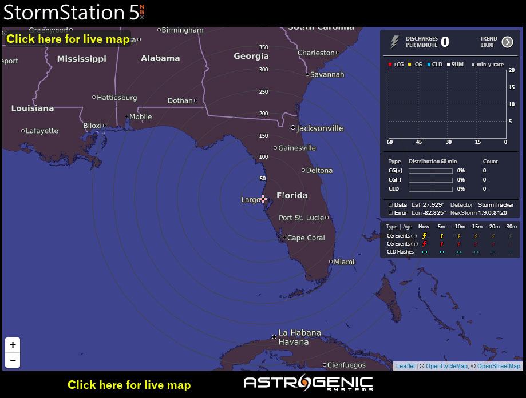Click the CG Events (+) Now icon
The image size is (526, 398).
pos(424,243)
